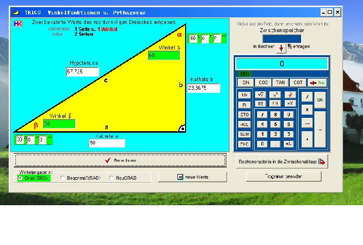363x245 pixels.
Task: Click the EE exponent key
Action: (x=260, y=103)
